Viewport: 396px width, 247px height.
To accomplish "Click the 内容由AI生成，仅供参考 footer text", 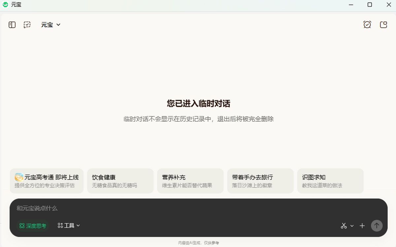I will tap(198, 243).
